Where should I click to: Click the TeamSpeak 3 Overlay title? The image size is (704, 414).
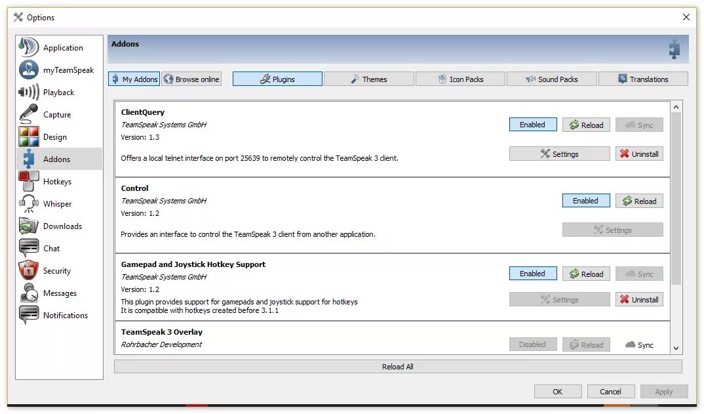pos(162,332)
